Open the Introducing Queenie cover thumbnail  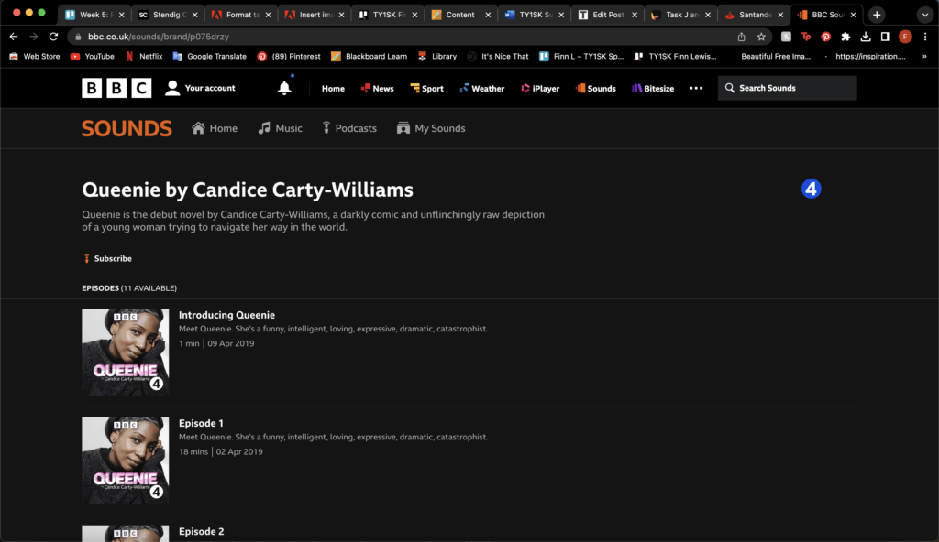click(x=125, y=352)
